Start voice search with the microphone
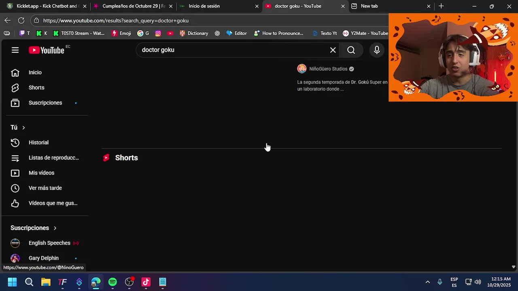This screenshot has height=291, width=518. [377, 50]
